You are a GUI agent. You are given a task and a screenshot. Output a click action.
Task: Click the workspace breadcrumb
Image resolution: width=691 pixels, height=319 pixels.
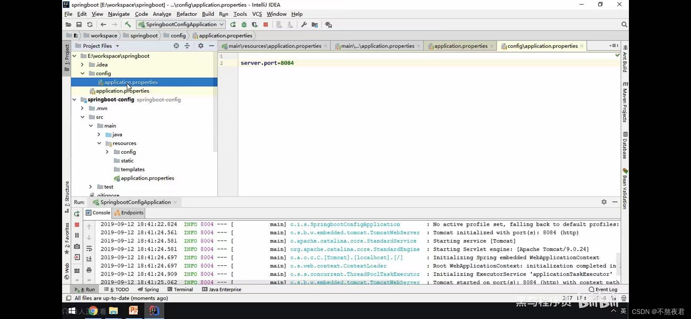101,35
